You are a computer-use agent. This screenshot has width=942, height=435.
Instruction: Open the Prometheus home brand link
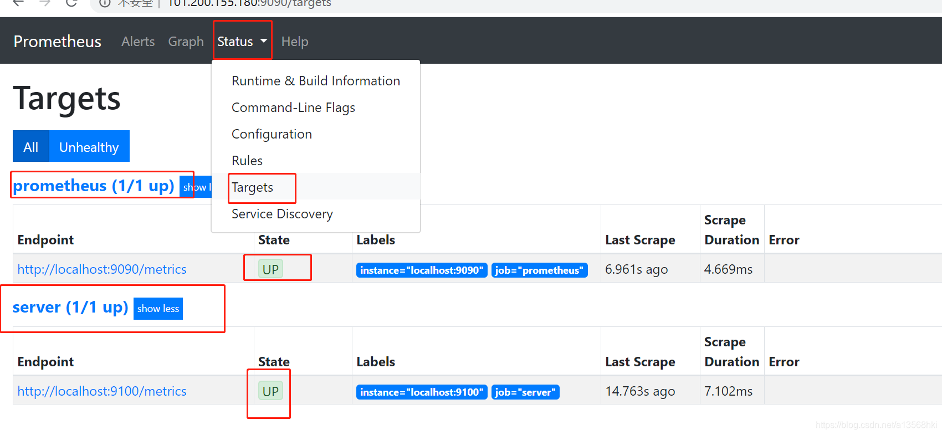(58, 42)
